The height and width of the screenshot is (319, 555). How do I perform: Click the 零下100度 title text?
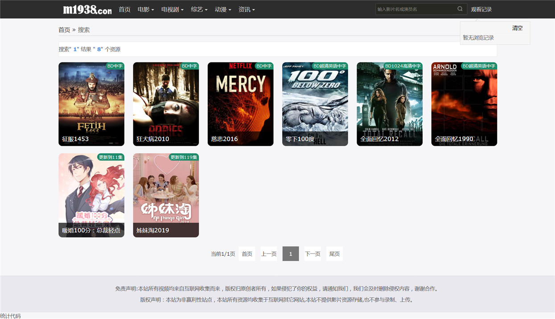[x=300, y=139]
